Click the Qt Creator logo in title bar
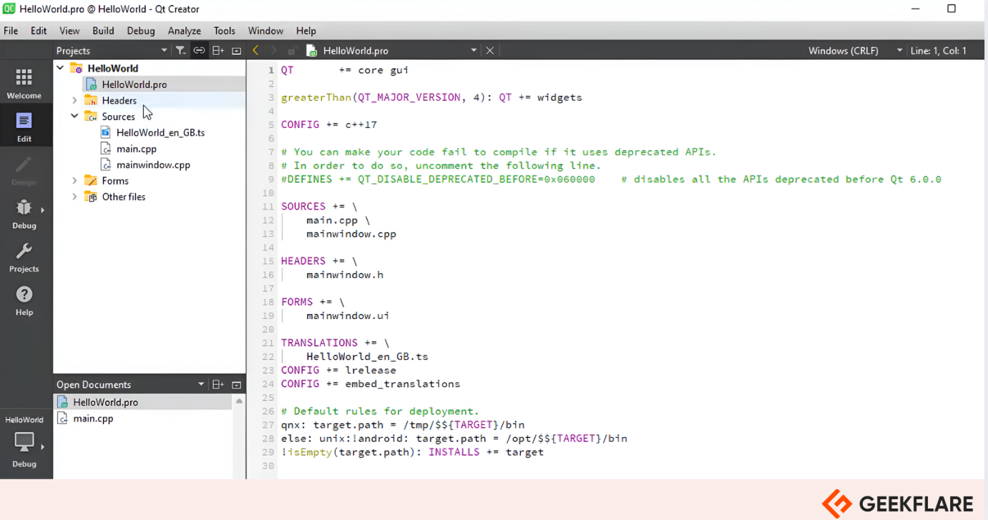 [9, 9]
